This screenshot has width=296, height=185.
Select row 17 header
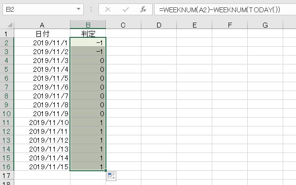[x=7, y=175]
